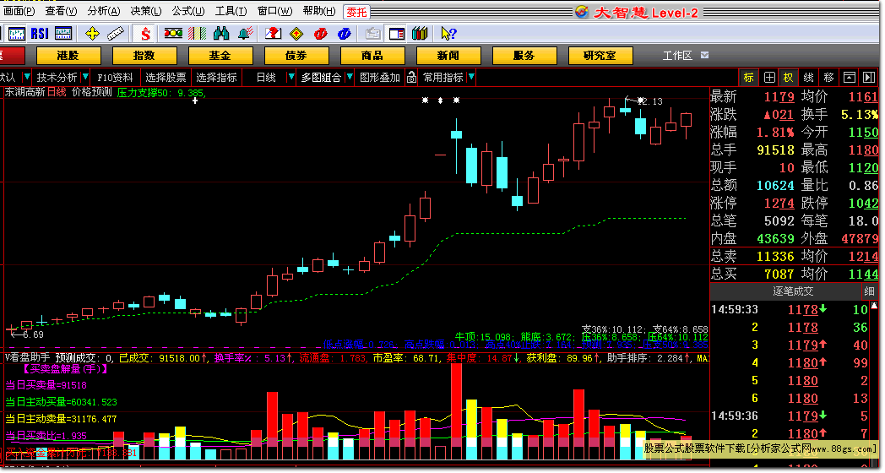Open the 港股 market tab
Image resolution: width=885 pixels, height=473 pixels.
[x=68, y=55]
